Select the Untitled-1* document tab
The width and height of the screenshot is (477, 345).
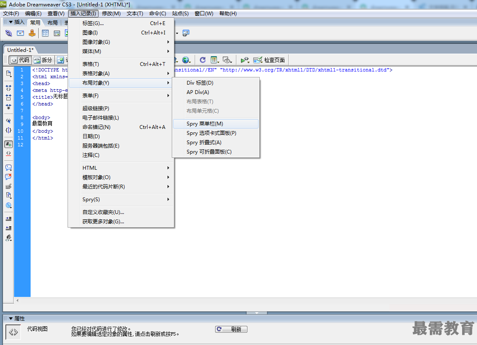[20, 50]
